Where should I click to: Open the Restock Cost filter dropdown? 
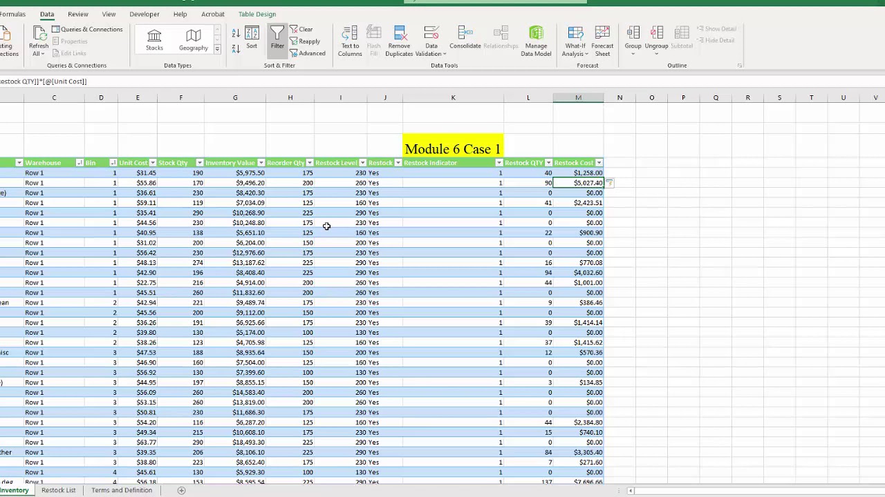599,163
